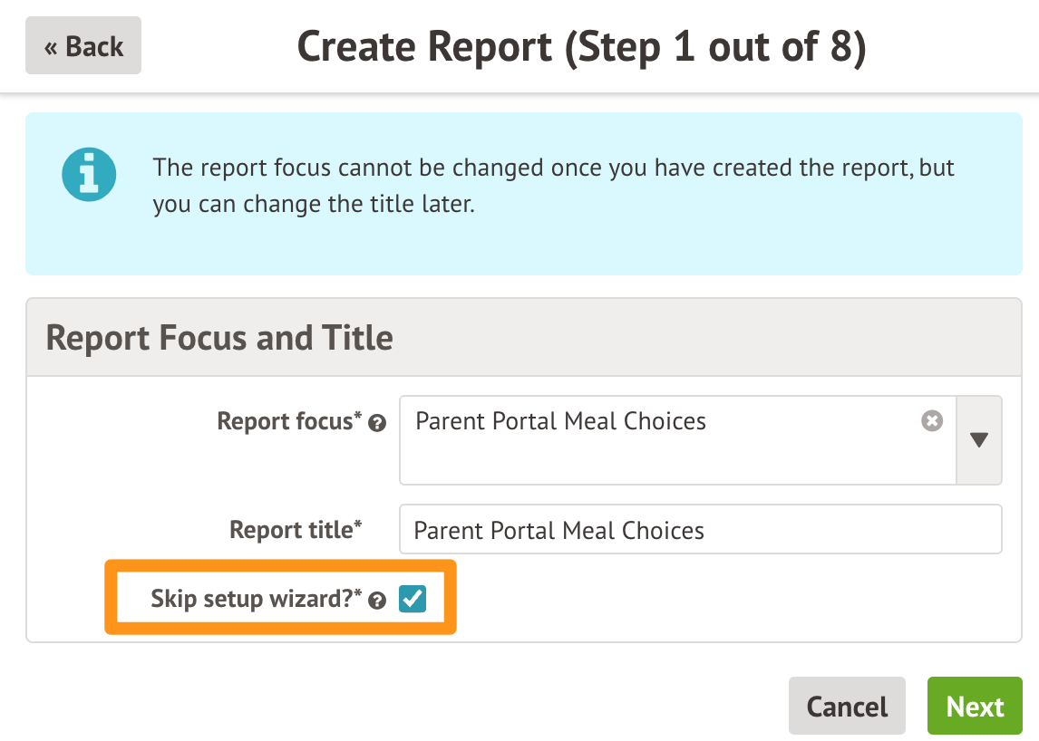Viewport: 1039px width, 741px height.
Task: Click the Report title field label
Action: [291, 529]
